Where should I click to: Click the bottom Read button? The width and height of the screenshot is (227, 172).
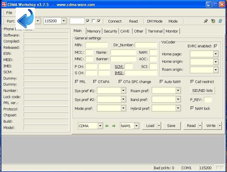click(x=191, y=126)
